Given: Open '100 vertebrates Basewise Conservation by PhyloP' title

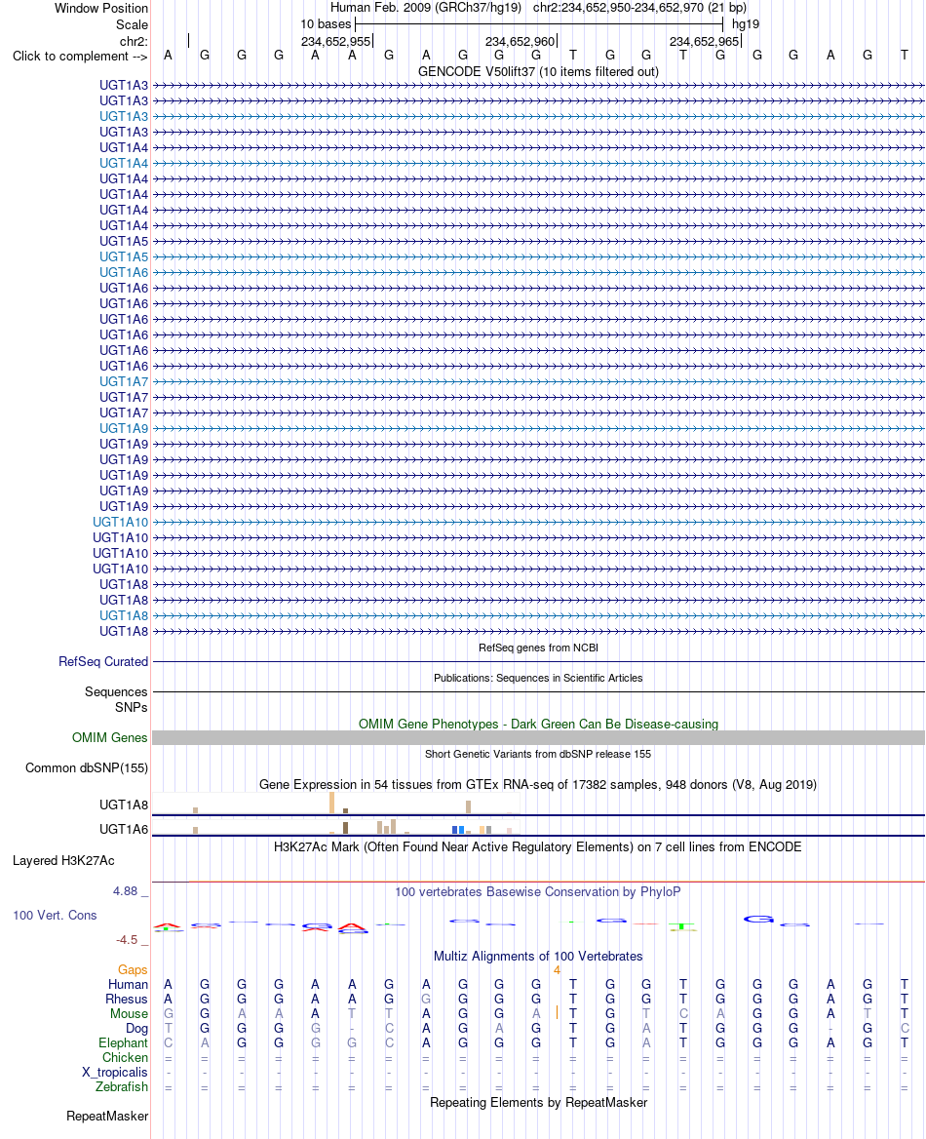Looking at the screenshot, I should pos(538,891).
